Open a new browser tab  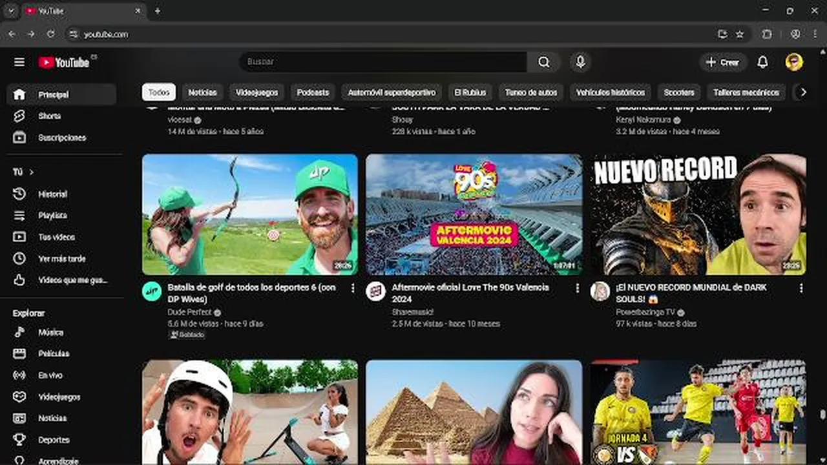click(157, 11)
